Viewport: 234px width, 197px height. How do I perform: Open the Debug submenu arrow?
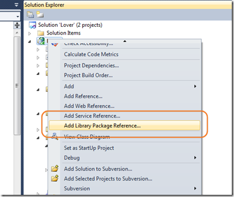(x=195, y=158)
